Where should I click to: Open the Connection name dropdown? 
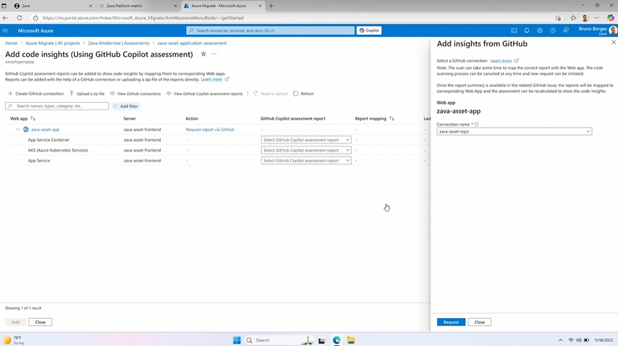coord(514,131)
